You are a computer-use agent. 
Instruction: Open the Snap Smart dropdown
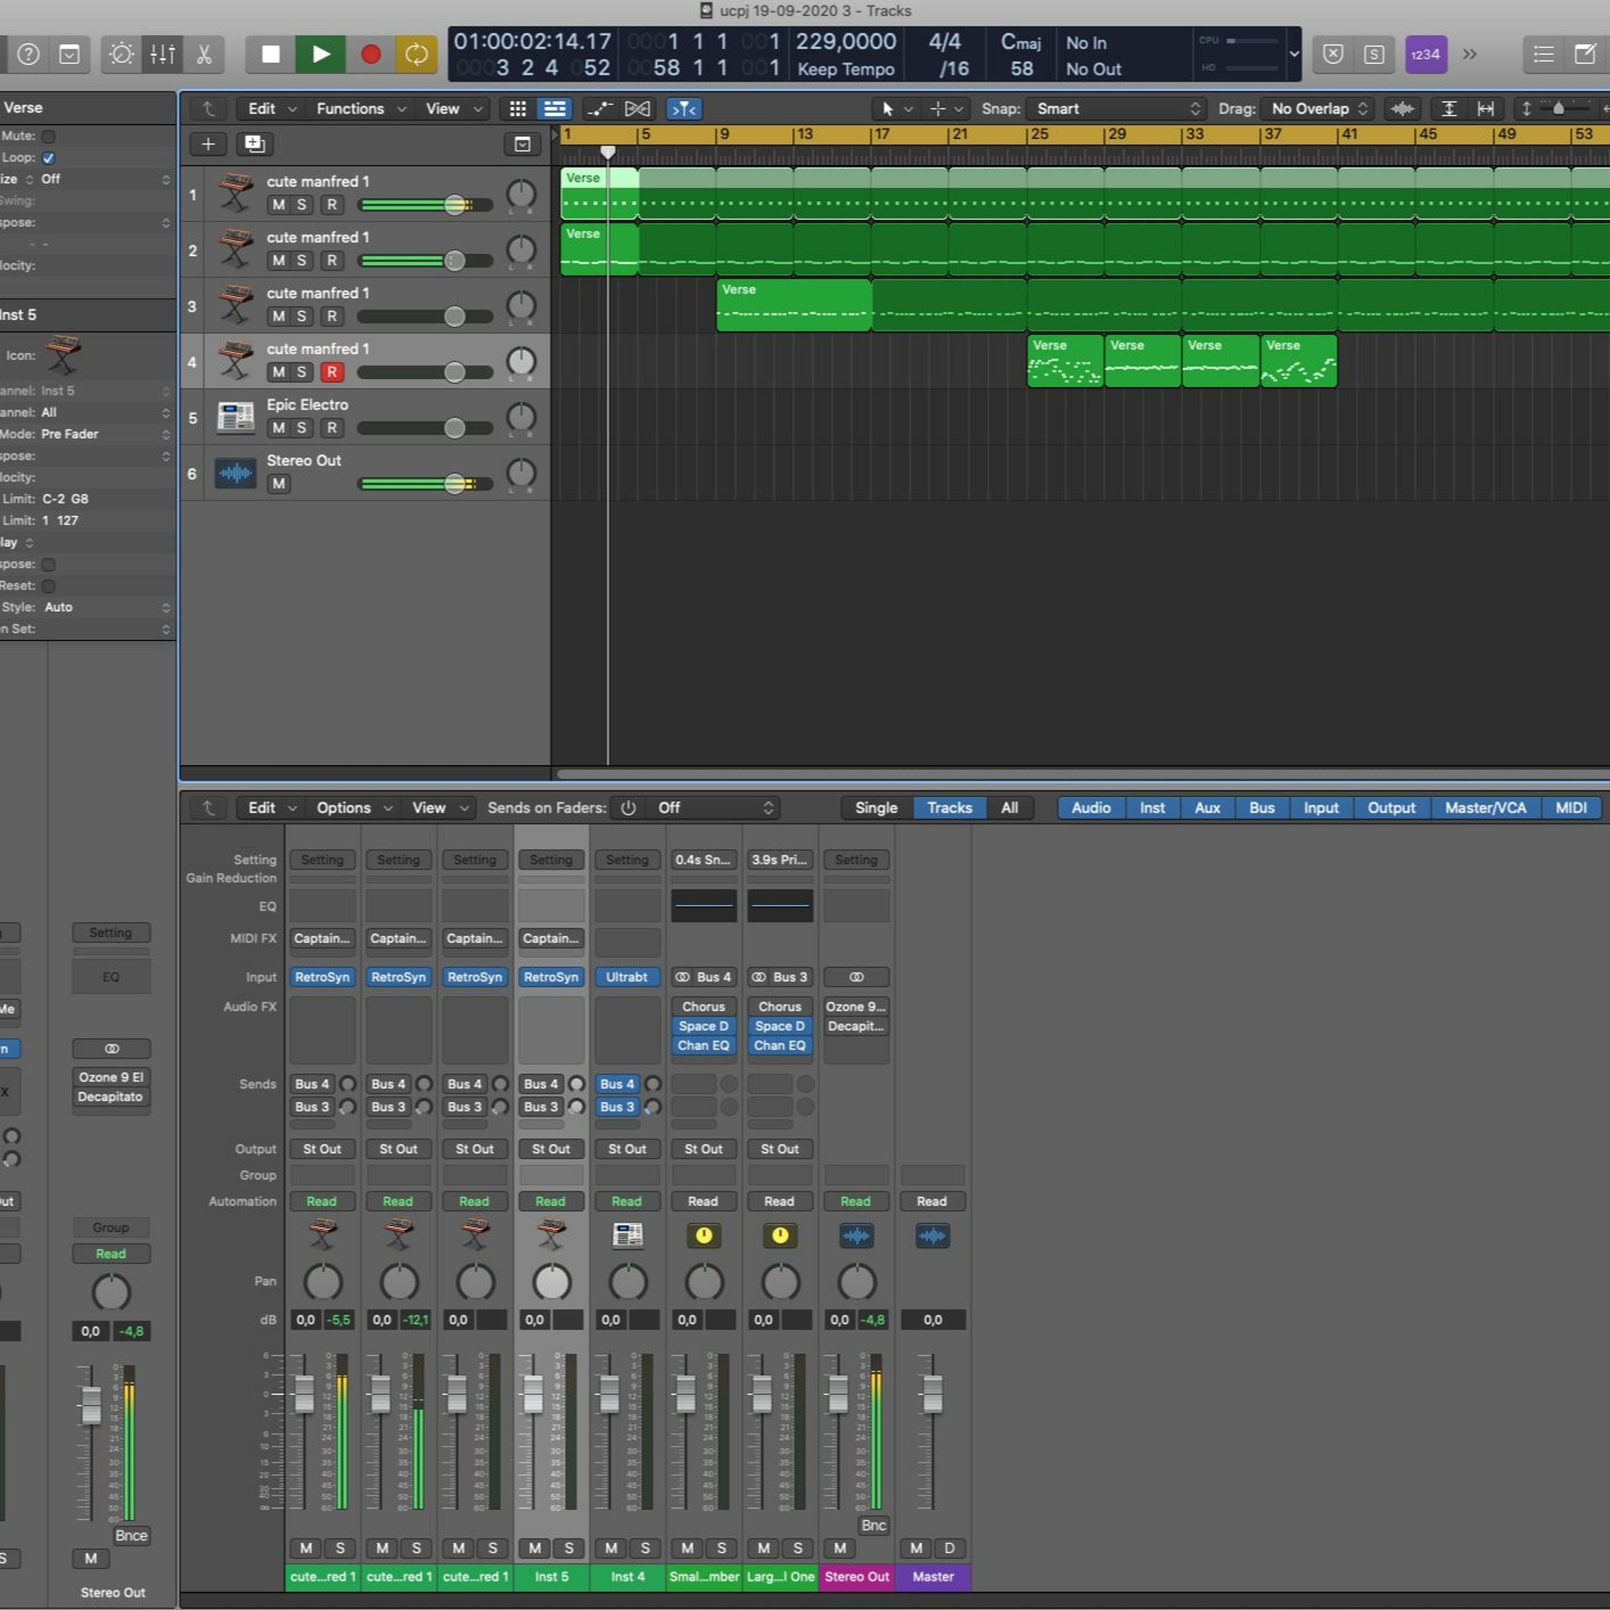click(1116, 109)
